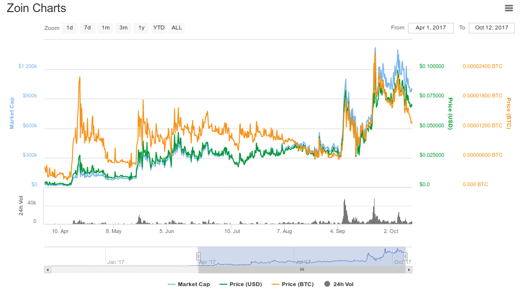Click the 8. May date label

tap(114, 231)
